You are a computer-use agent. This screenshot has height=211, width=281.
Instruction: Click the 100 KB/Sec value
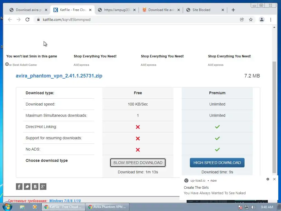coord(138,104)
